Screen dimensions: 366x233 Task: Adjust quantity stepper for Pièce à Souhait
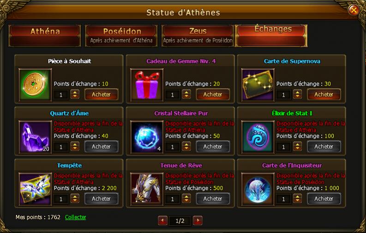point(75,94)
